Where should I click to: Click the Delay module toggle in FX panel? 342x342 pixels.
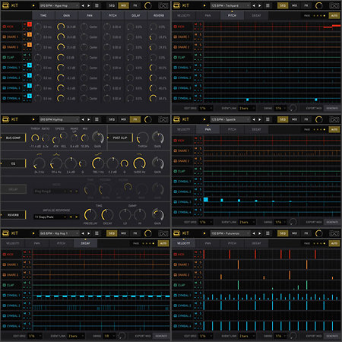(13, 189)
